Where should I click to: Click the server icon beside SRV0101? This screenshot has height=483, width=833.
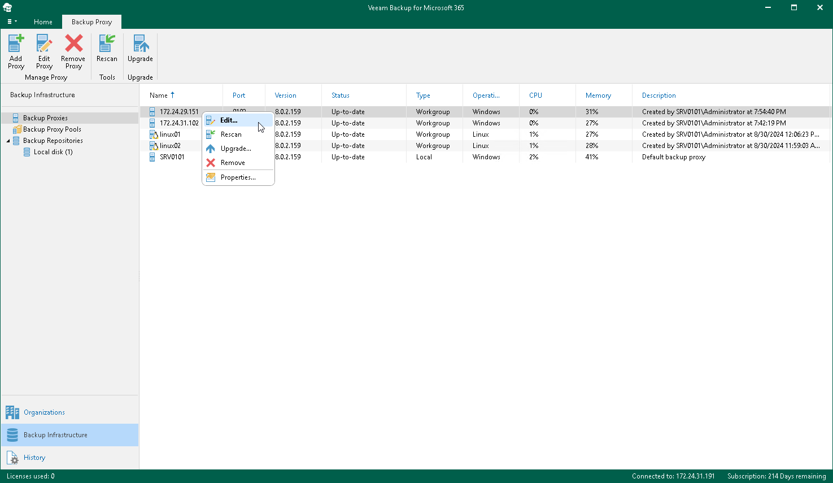click(x=152, y=157)
